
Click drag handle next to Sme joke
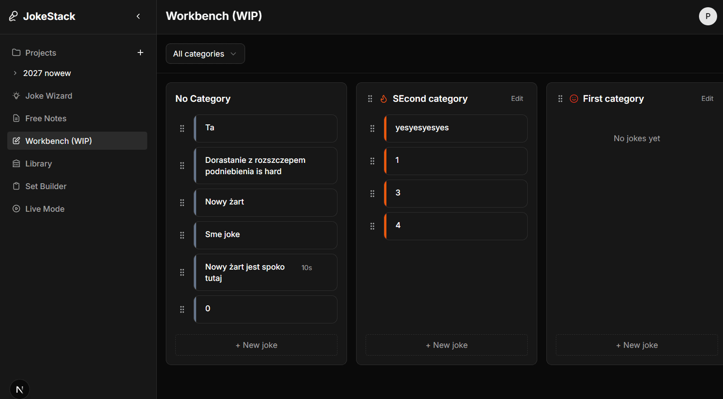(182, 235)
